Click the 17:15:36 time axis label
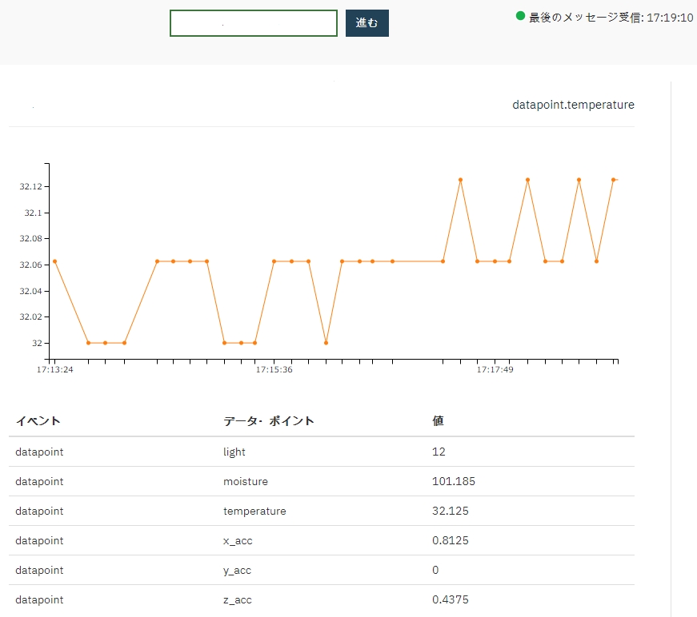697x617 pixels. click(x=274, y=370)
